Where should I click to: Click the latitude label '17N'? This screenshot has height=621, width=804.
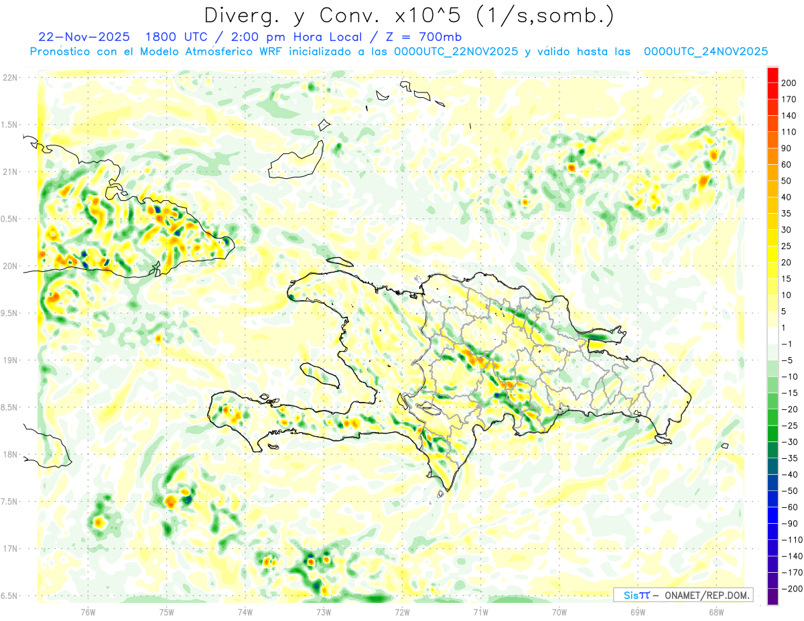click(x=10, y=549)
